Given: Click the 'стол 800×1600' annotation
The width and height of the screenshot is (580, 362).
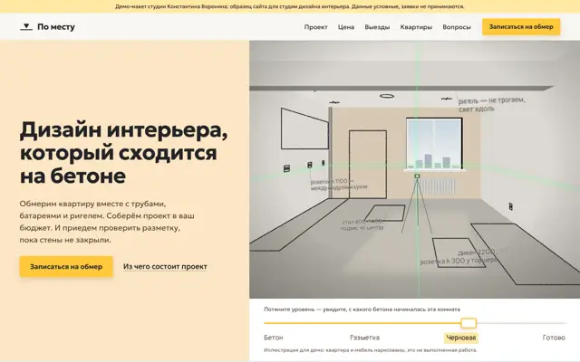Looking at the screenshot, I should 362,225.
